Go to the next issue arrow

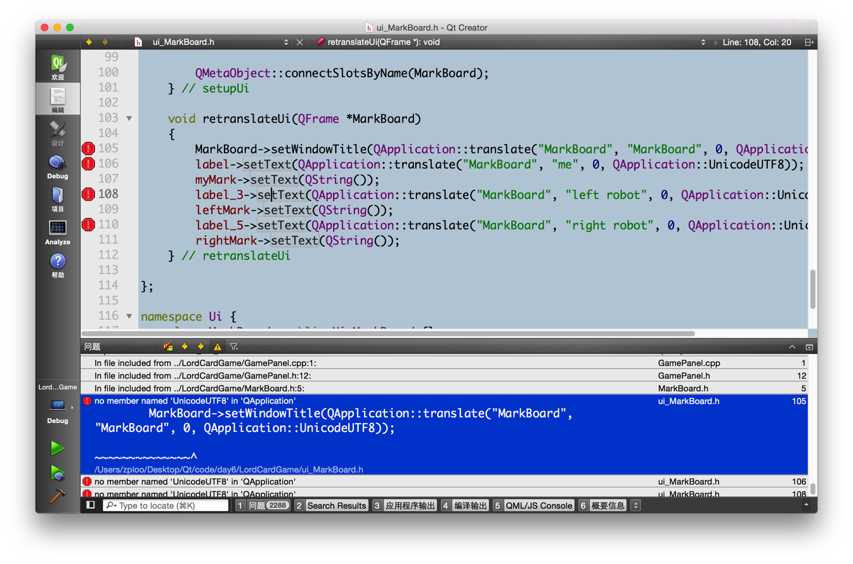point(200,346)
